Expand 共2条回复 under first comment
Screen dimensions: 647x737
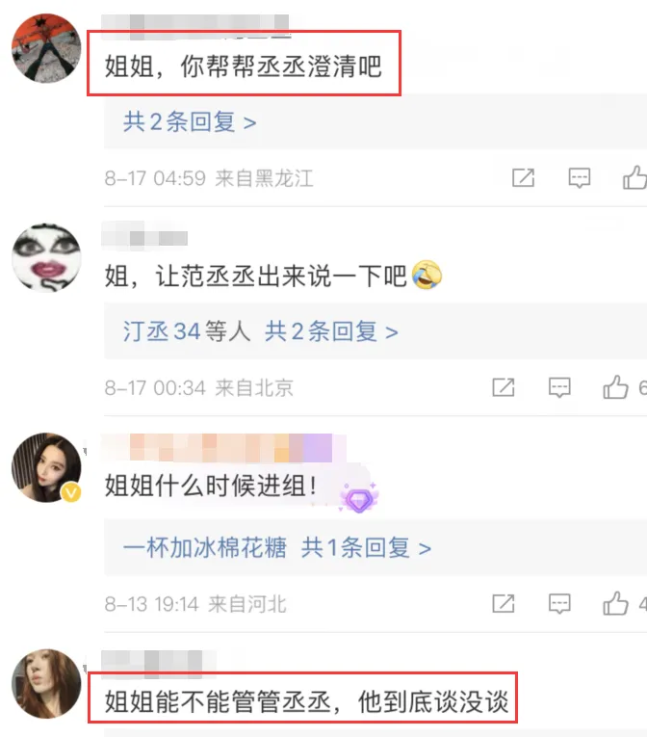[190, 122]
